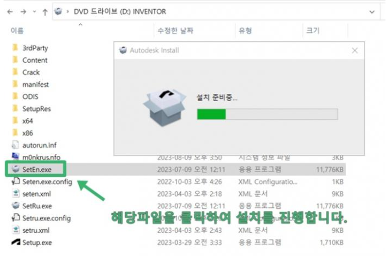Open the x64 folder
The width and height of the screenshot is (386, 256).
(x=27, y=121)
